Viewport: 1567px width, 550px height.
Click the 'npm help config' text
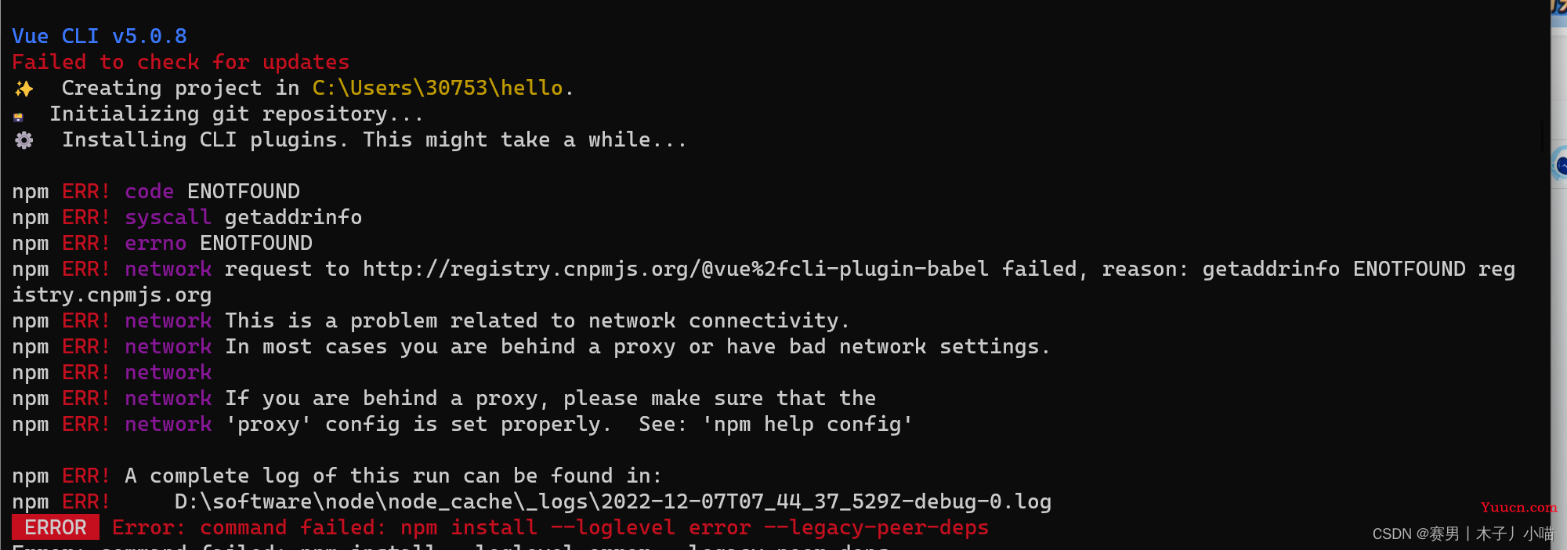click(x=807, y=424)
